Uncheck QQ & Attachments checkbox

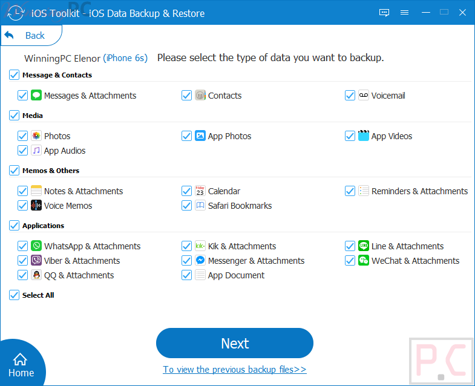click(x=23, y=275)
